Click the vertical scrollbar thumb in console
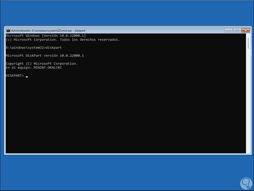The image size is (254, 191). (248, 43)
